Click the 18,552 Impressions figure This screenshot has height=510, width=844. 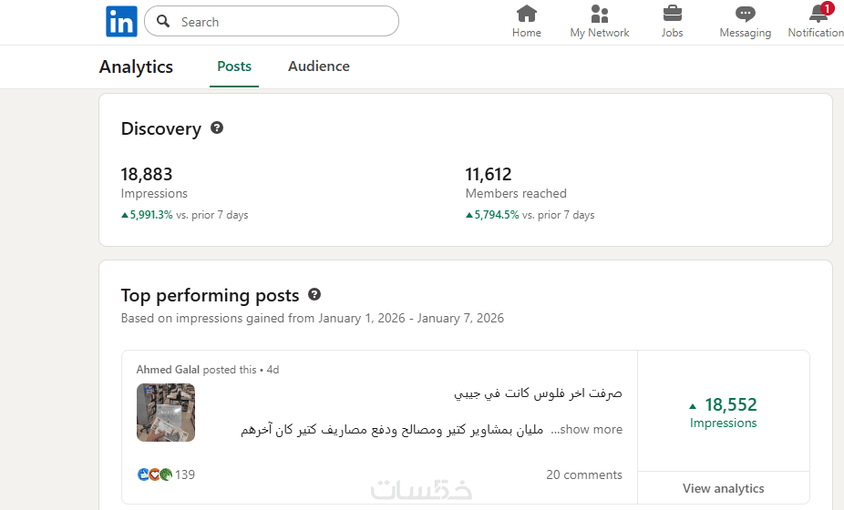pyautogui.click(x=730, y=405)
